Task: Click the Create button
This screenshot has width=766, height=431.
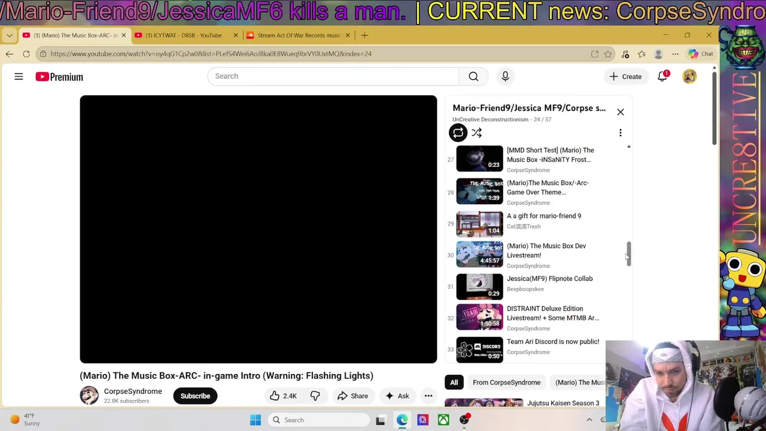Action: click(x=625, y=77)
